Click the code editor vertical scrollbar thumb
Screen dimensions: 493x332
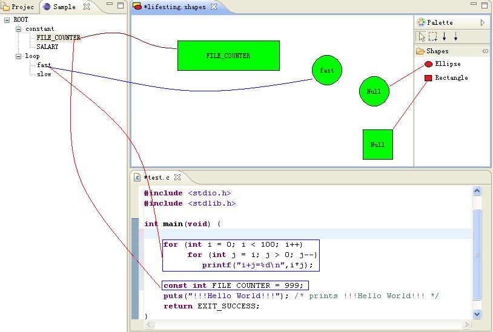click(x=477, y=255)
